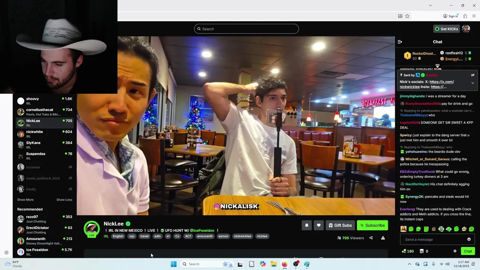Open the KICKs shop icon showing 0
Screen dimensions: 480x270
[x=424, y=251]
